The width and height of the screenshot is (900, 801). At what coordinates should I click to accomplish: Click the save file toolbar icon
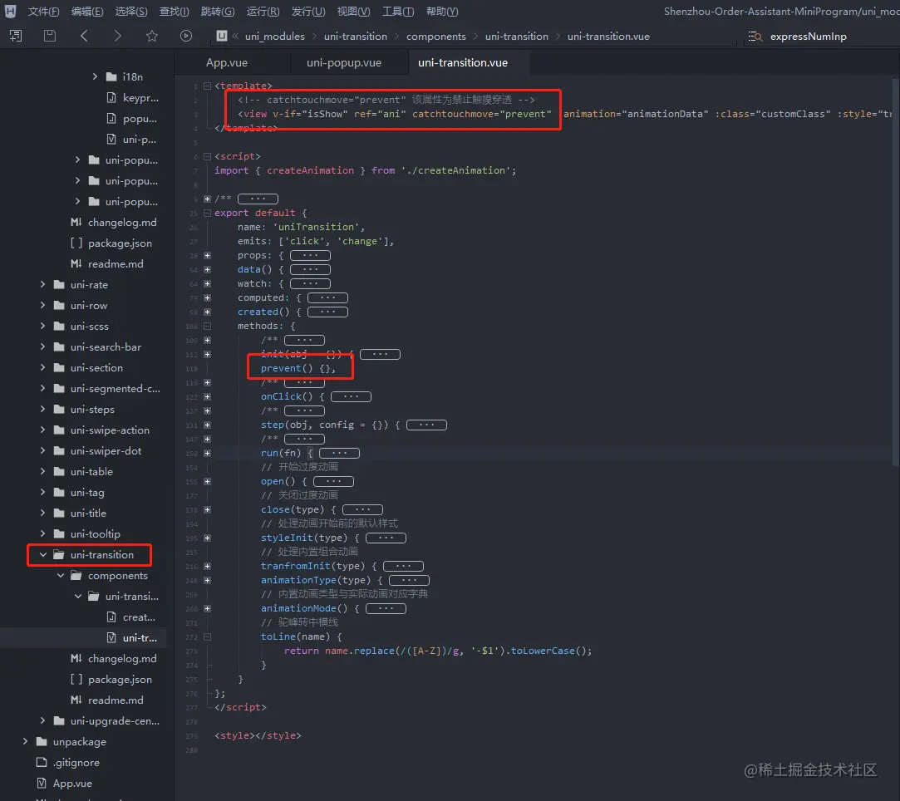click(50, 37)
